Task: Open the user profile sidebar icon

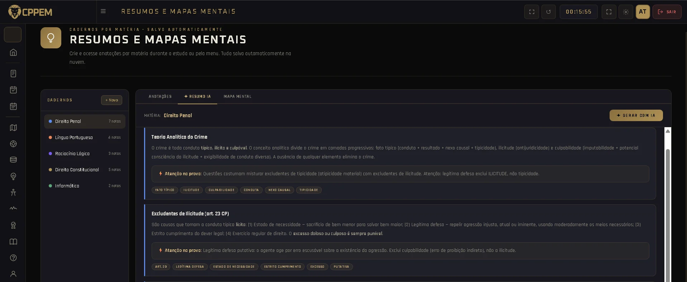Action: (13, 274)
